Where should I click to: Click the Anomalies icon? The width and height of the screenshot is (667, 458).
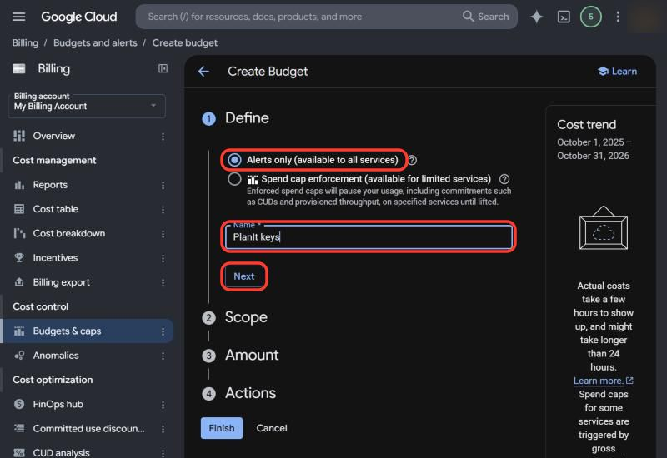(x=19, y=356)
